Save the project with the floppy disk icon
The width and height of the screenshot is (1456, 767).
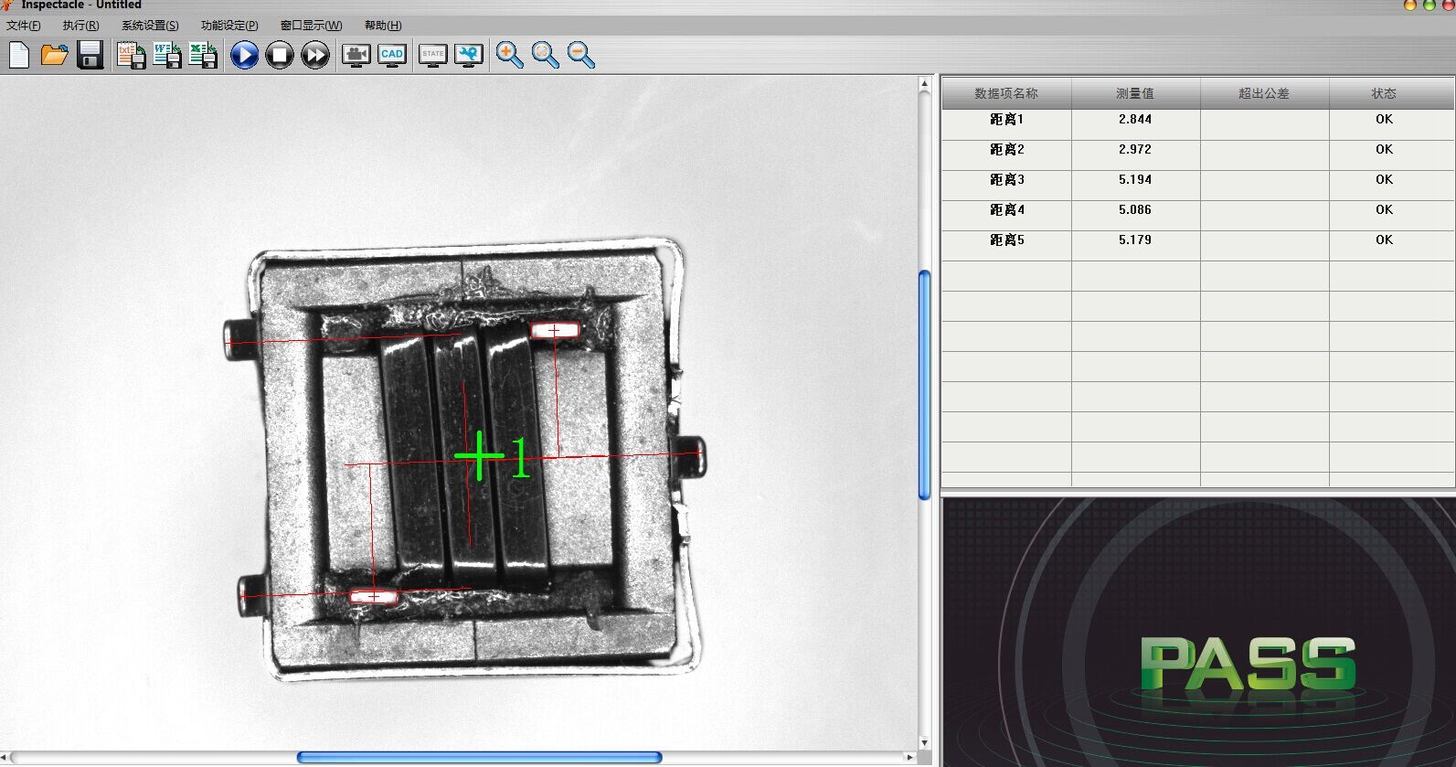(x=90, y=55)
